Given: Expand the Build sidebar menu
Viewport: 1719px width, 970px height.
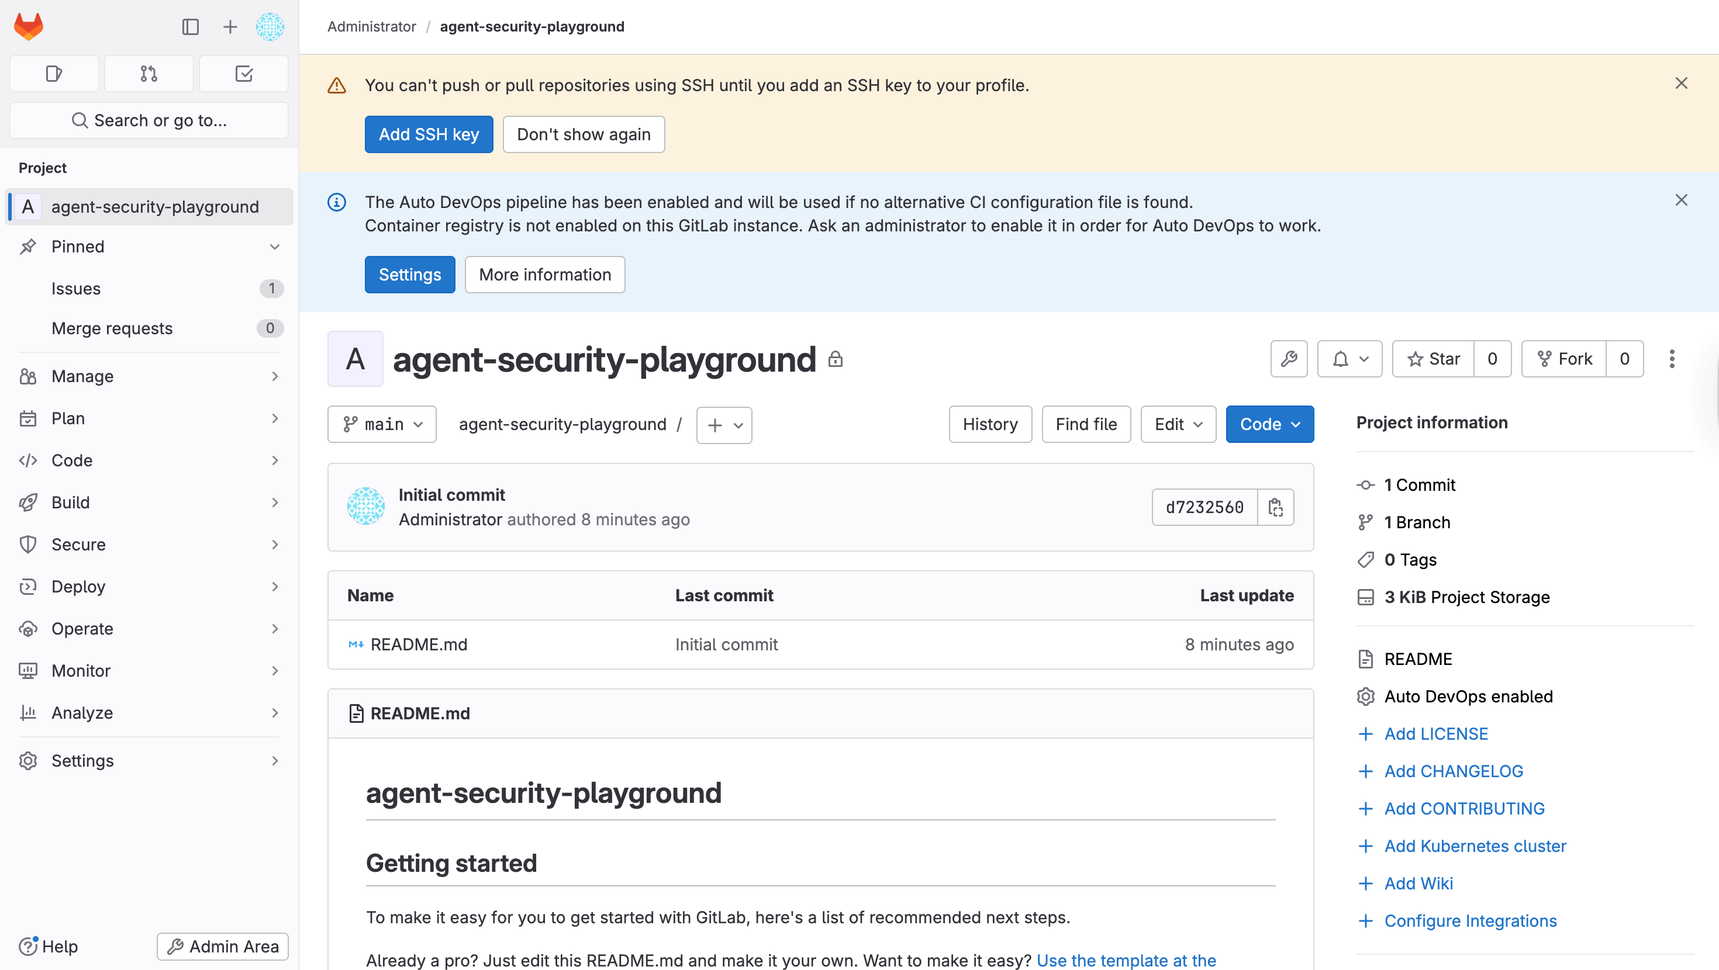Looking at the screenshot, I should click(x=149, y=503).
